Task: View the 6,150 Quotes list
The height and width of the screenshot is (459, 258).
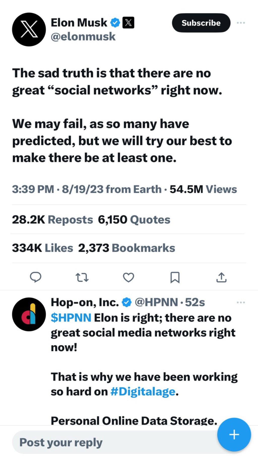Action: click(x=134, y=220)
